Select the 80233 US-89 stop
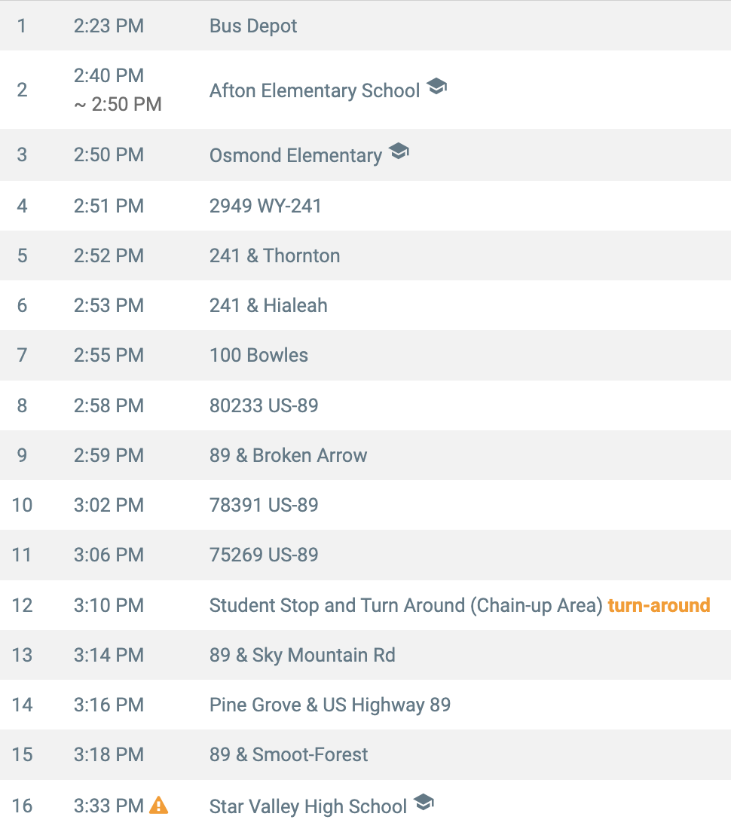This screenshot has height=835, width=731. pos(365,405)
